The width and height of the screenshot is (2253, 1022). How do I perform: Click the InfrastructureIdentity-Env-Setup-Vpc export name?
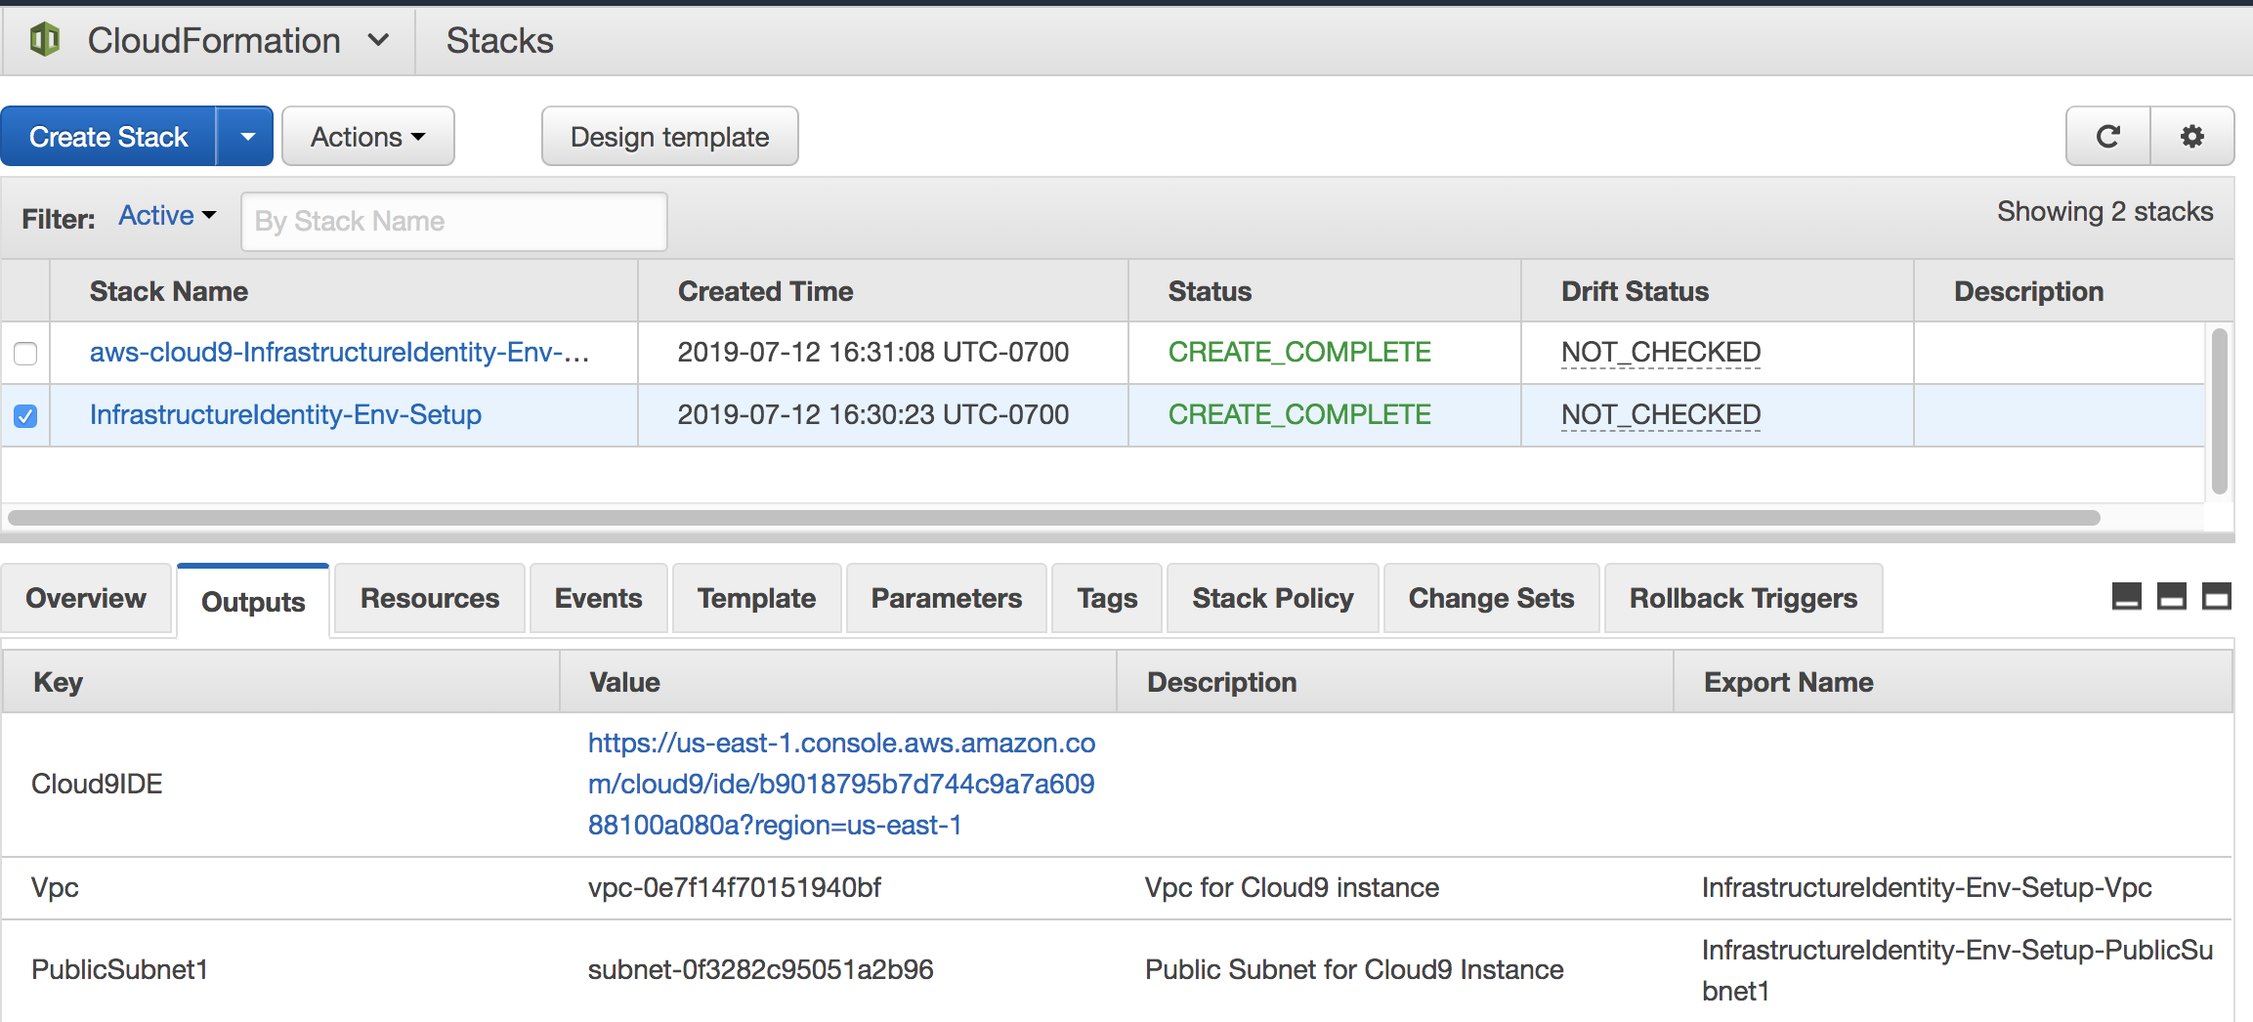click(1927, 887)
